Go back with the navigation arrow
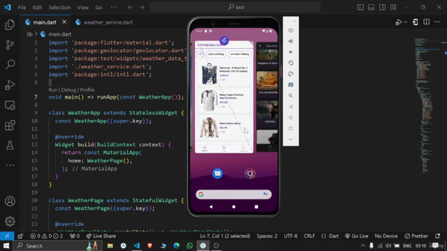Screen dimensions: 447x251 pyautogui.click(x=131, y=8)
